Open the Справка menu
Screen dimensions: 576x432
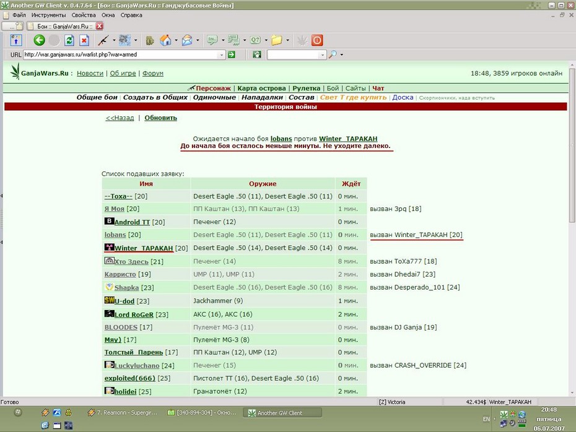[131, 15]
